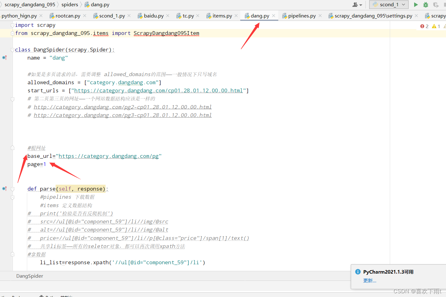Run with coverage using the shield icon
This screenshot has height=297, width=446.
tap(436, 5)
